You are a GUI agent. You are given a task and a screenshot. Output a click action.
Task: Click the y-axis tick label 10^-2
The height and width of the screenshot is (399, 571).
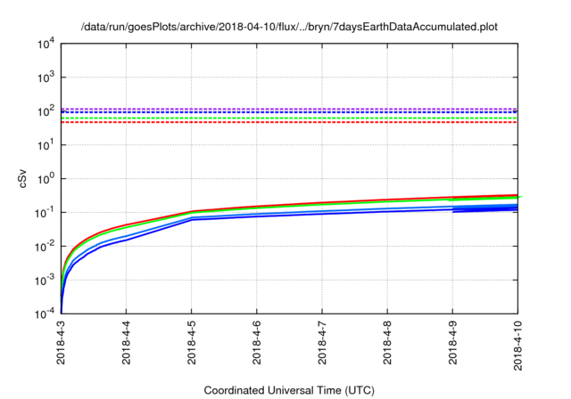45,246
